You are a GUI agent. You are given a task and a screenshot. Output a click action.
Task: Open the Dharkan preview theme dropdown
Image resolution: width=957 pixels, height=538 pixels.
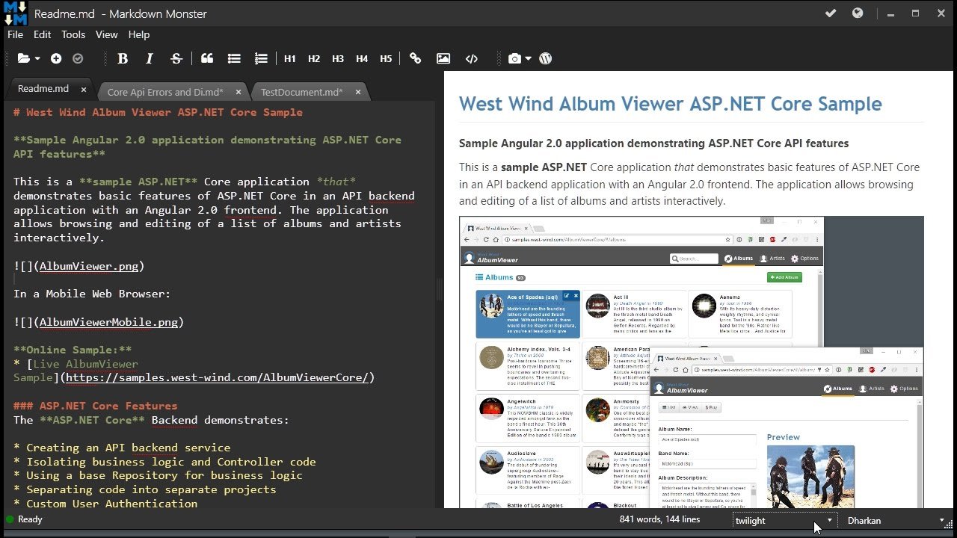(x=896, y=520)
